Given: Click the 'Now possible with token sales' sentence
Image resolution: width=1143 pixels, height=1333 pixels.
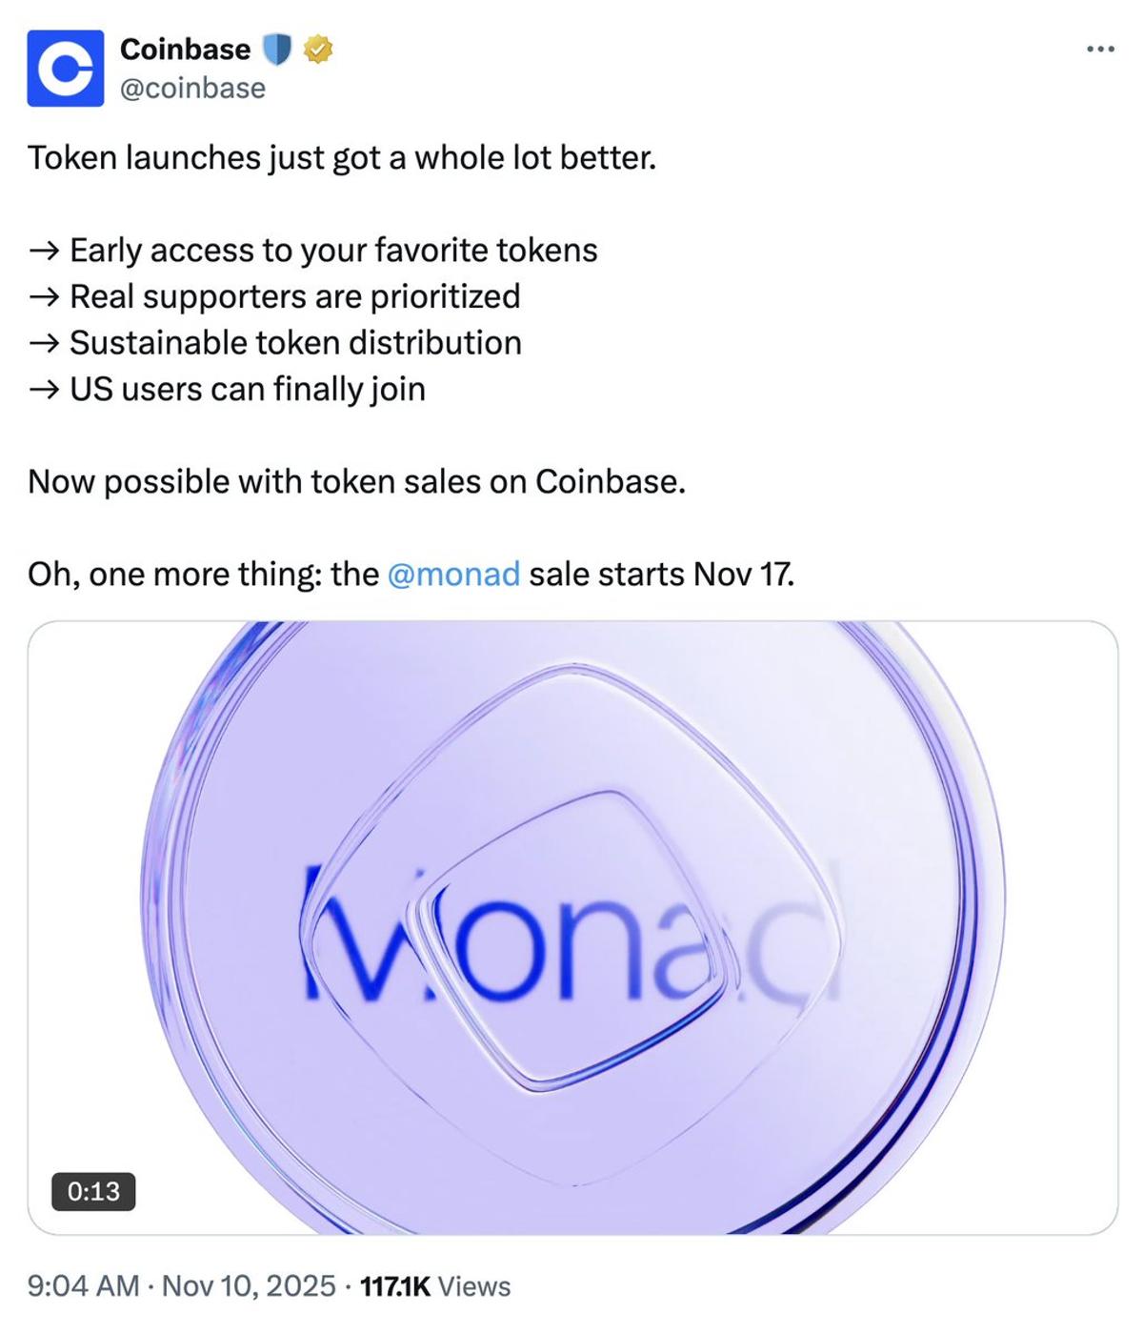Looking at the screenshot, I should coord(358,480).
